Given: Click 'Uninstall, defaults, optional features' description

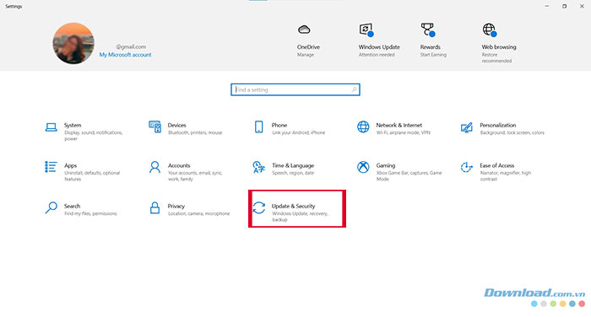Looking at the screenshot, I should coord(92,176).
